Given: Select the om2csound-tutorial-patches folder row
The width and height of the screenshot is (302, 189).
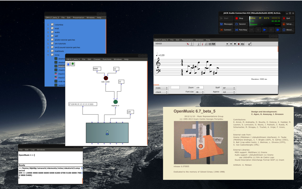Looking at the screenshot, I should click(67, 48).
